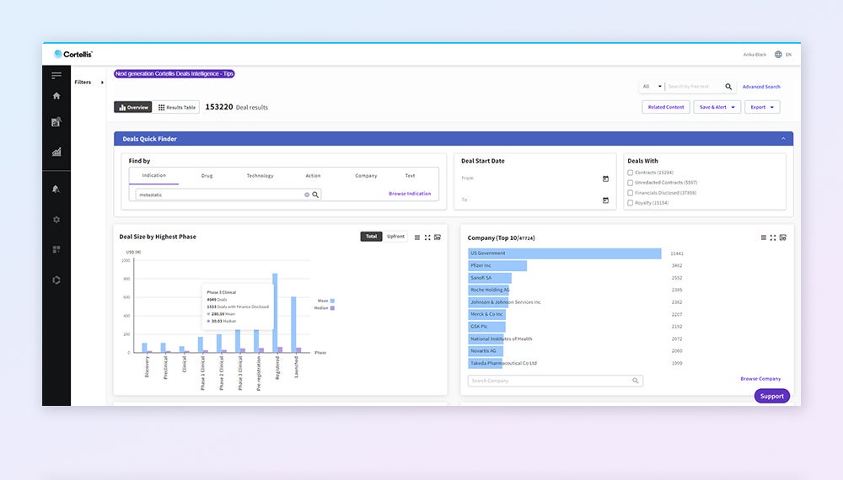
Task: Click the Advanced Search link
Action: click(x=761, y=87)
